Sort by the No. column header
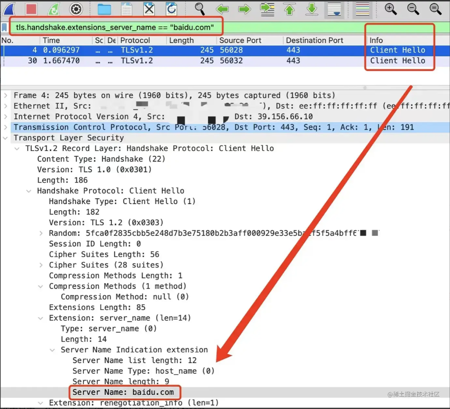 point(20,40)
